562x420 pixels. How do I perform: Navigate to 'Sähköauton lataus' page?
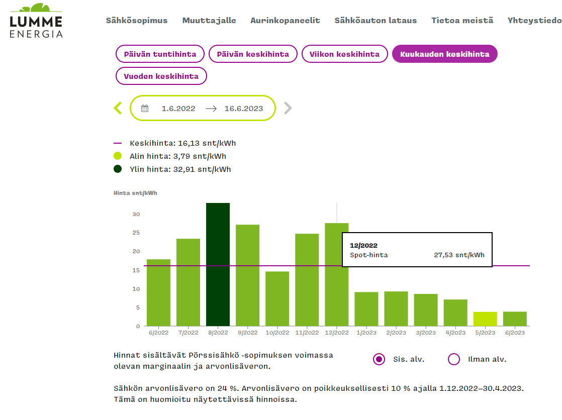pyautogui.click(x=376, y=21)
